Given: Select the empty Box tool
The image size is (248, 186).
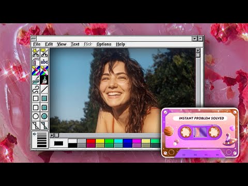Looking at the screenshot, I should click(x=36, y=99).
